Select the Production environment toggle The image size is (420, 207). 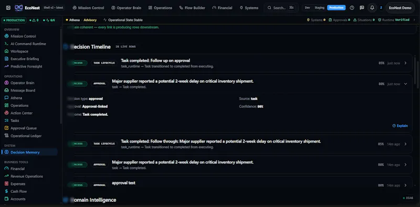[x=336, y=8]
